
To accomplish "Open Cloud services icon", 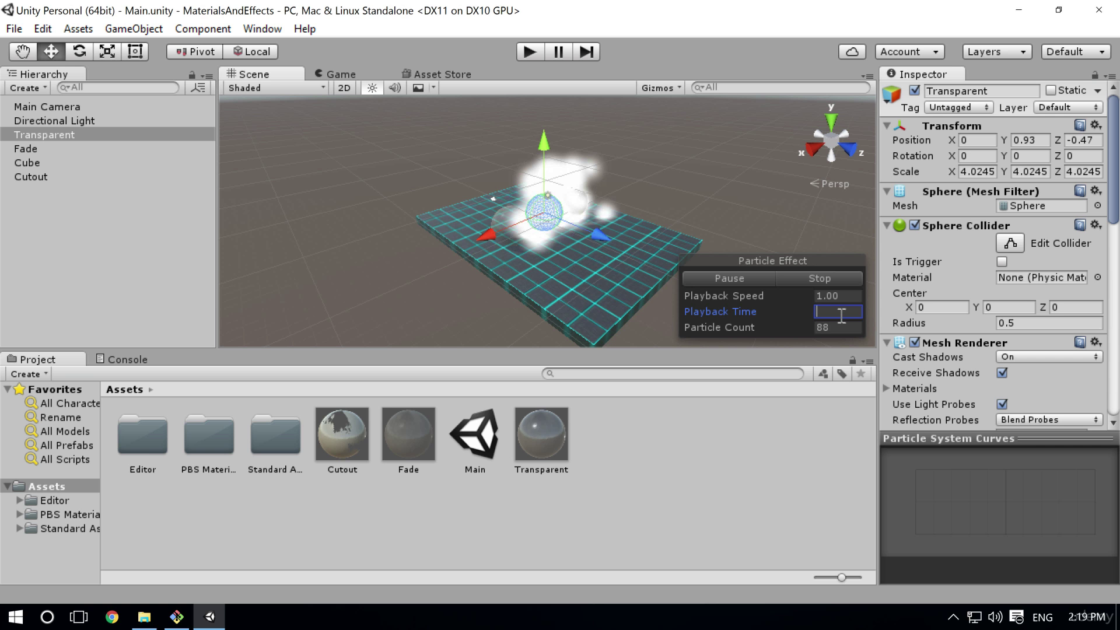I will point(852,51).
